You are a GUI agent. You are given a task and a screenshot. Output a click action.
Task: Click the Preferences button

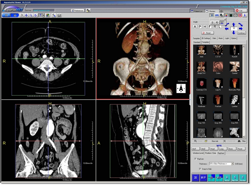click(x=77, y=11)
